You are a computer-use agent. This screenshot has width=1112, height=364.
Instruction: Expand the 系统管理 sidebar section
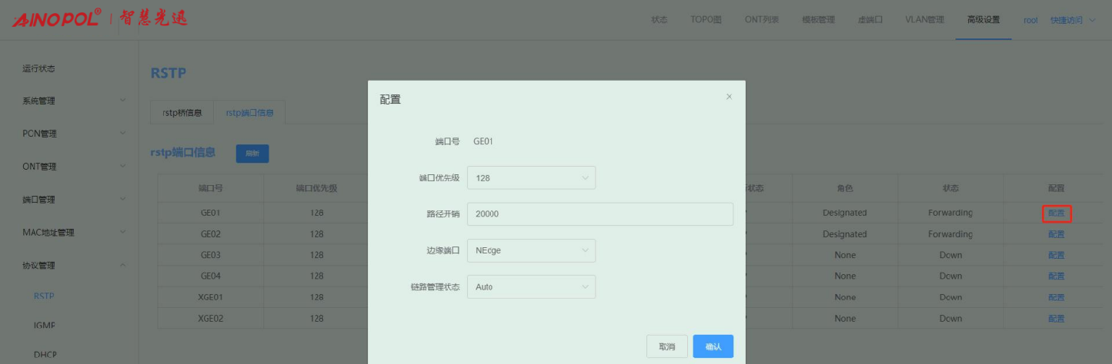coord(73,101)
